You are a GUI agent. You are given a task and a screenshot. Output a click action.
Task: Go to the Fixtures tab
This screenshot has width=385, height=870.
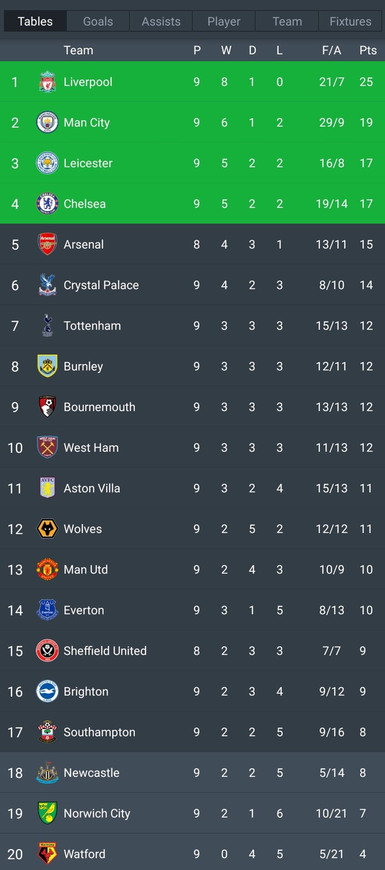(350, 21)
